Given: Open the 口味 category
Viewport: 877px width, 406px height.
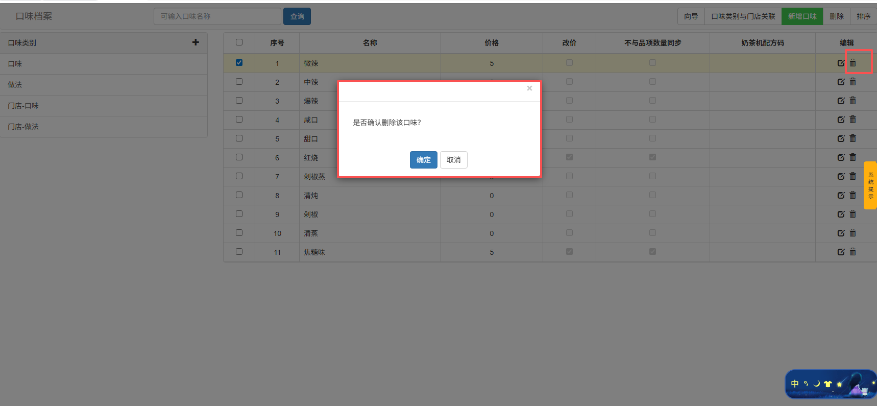Looking at the screenshot, I should (x=104, y=64).
